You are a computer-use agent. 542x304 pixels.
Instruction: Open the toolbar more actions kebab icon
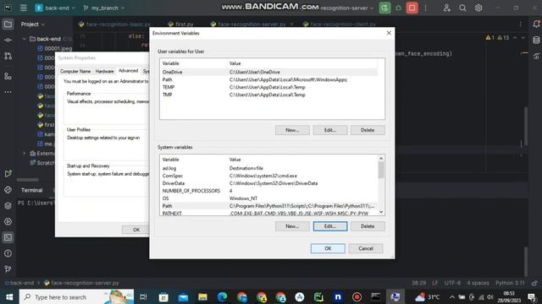425,8
